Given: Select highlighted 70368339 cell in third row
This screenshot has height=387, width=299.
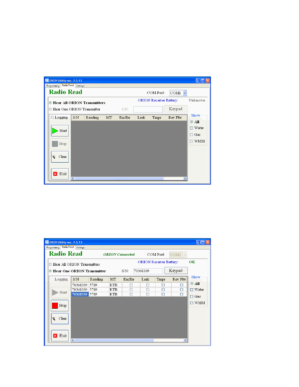Looking at the screenshot, I should [80, 295].
